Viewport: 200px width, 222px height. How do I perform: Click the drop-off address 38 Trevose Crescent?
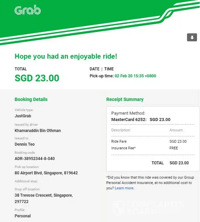pos(43,195)
